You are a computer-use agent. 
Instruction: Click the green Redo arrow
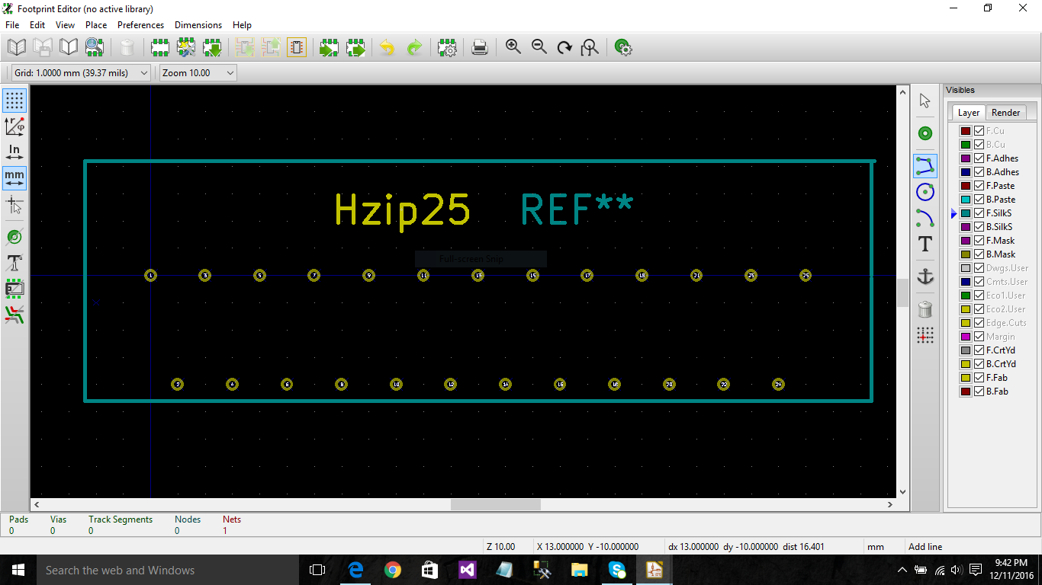click(413, 48)
